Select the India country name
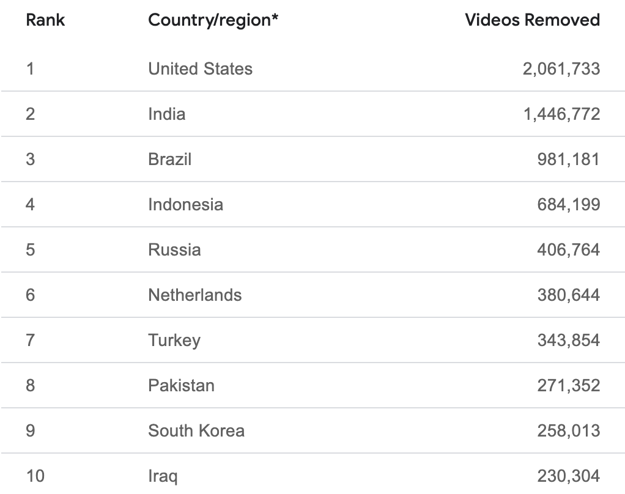 (x=166, y=114)
